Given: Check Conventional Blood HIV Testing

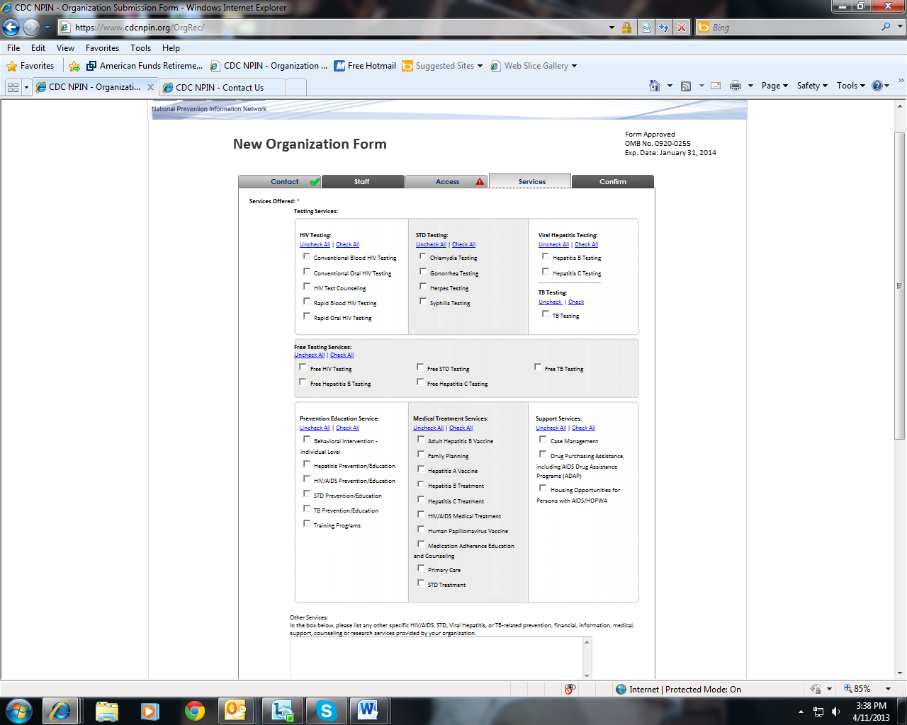Looking at the screenshot, I should (307, 256).
